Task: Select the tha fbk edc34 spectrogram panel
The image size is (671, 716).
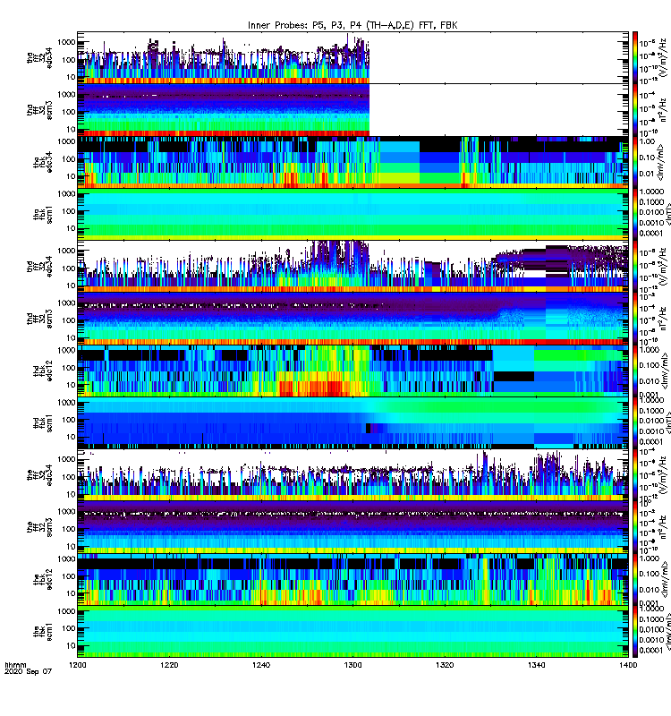Action: pos(352,162)
